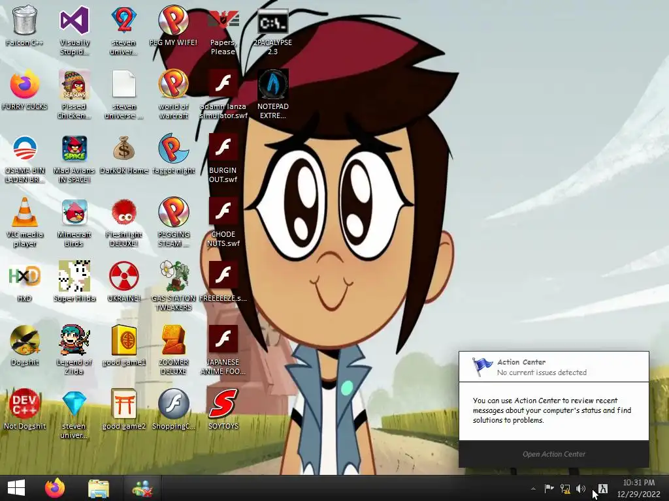Open the JAPANESE ANIME FOO... flash file

click(x=223, y=340)
